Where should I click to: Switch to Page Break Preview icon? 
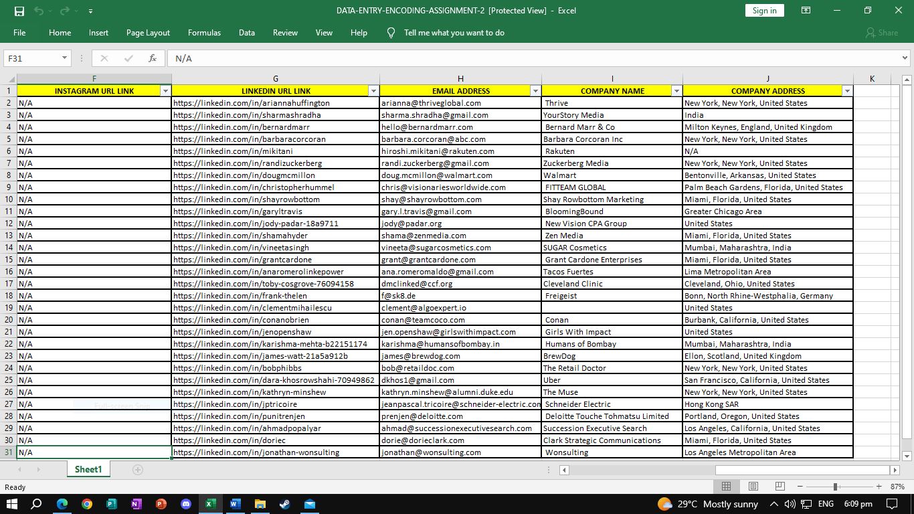(780, 487)
